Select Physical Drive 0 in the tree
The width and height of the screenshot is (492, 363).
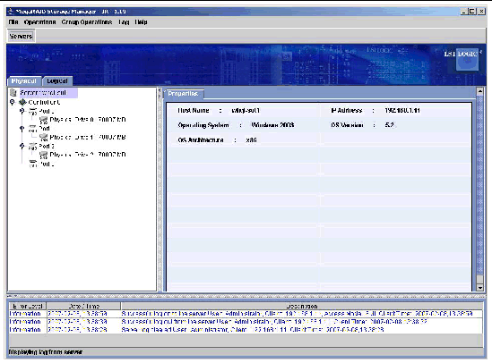click(88, 120)
